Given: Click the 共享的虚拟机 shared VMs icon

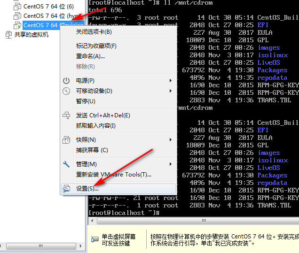Looking at the screenshot, I should tap(8, 35).
